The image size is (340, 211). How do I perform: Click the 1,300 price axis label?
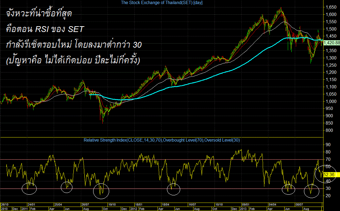point(331,58)
